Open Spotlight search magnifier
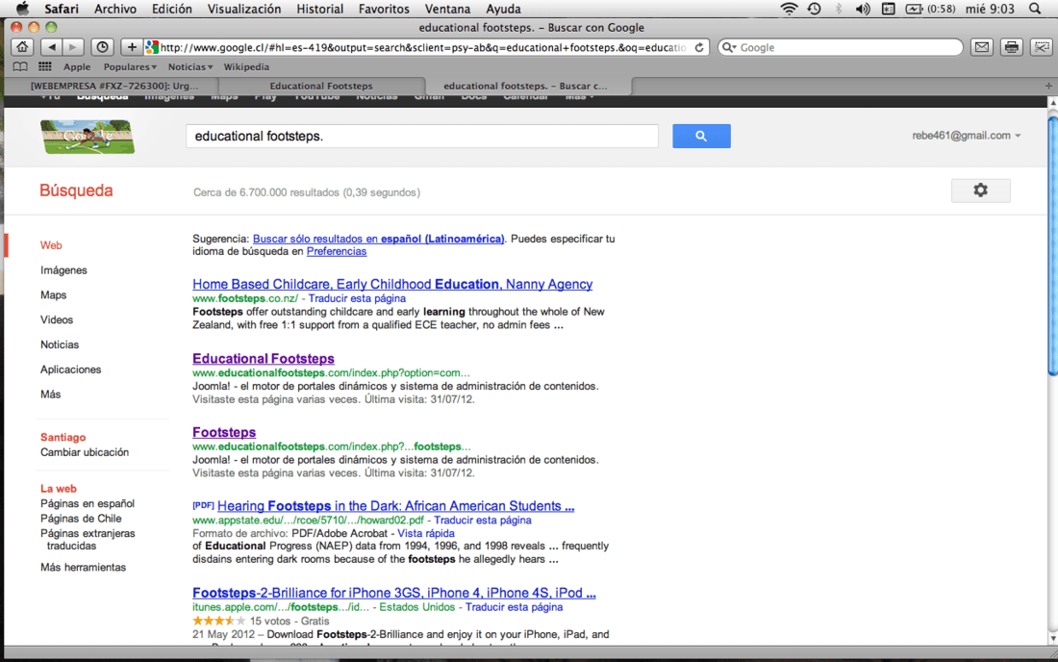The image size is (1058, 662). (x=1035, y=9)
